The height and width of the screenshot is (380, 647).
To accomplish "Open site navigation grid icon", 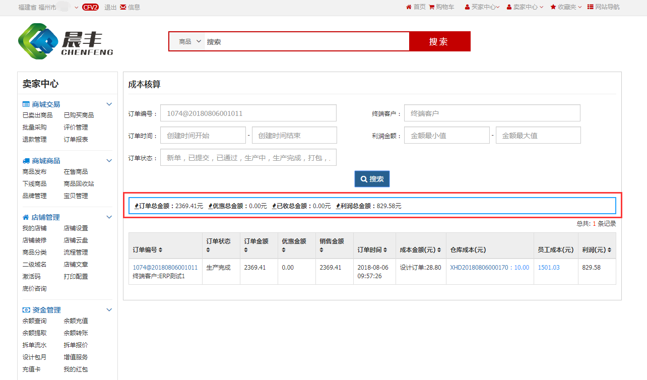I will (591, 7).
